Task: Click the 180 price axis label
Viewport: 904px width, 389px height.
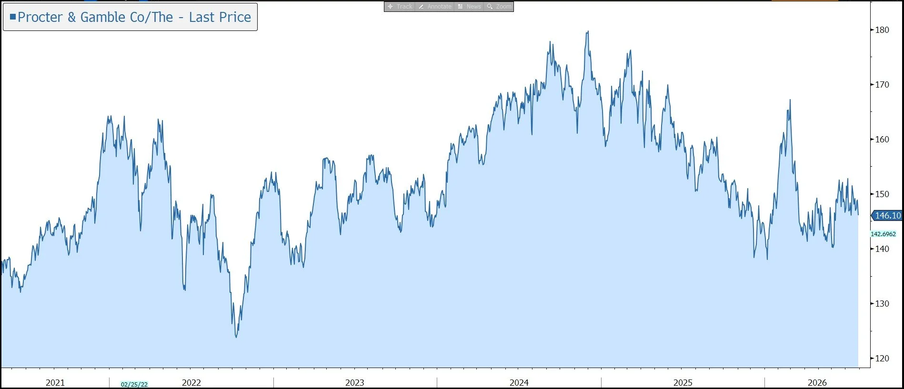Action: pyautogui.click(x=882, y=30)
